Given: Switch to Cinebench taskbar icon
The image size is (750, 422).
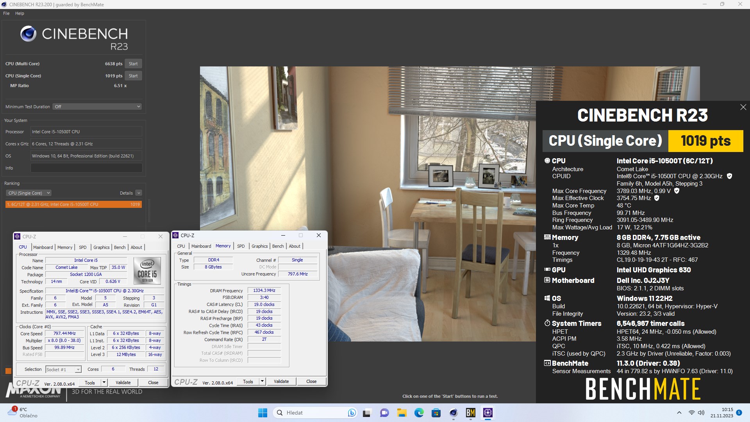Looking at the screenshot, I should click(x=453, y=413).
